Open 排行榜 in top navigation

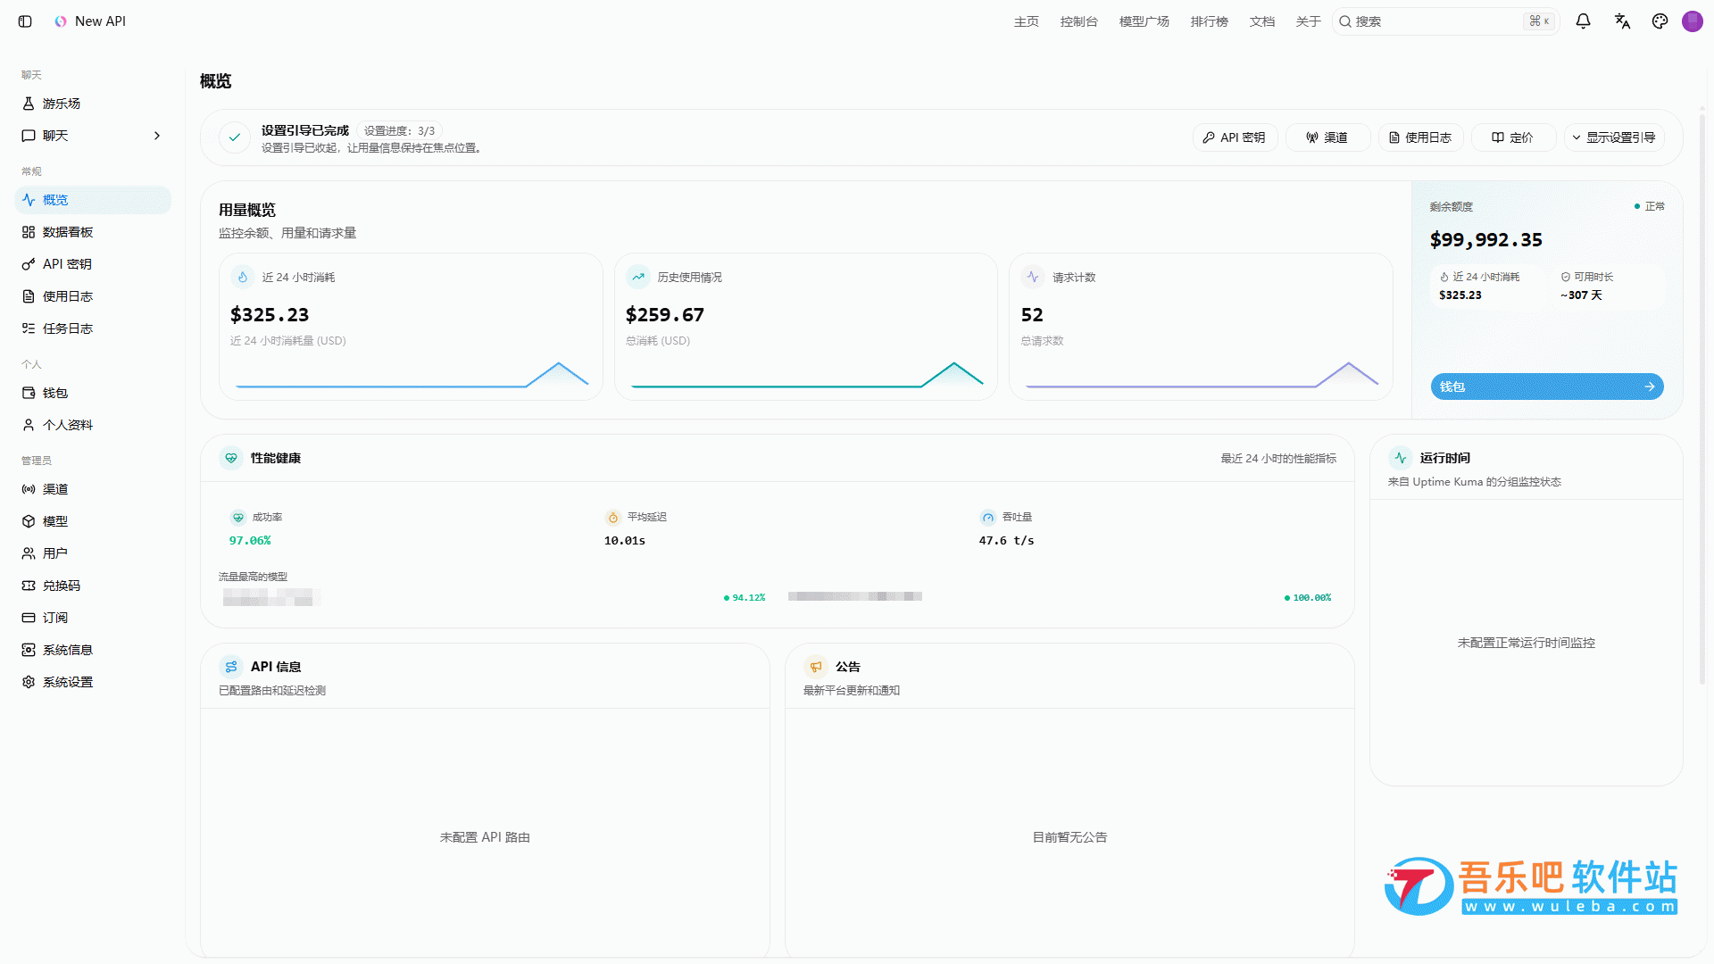[1209, 21]
